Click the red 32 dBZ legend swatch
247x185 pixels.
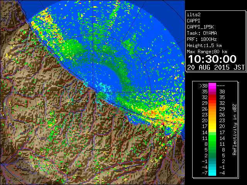(x=212, y=98)
